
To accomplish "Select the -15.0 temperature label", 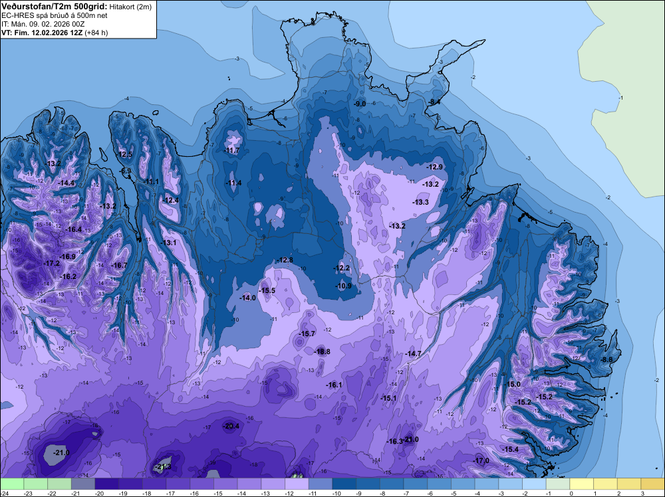I will pyautogui.click(x=512, y=384).
